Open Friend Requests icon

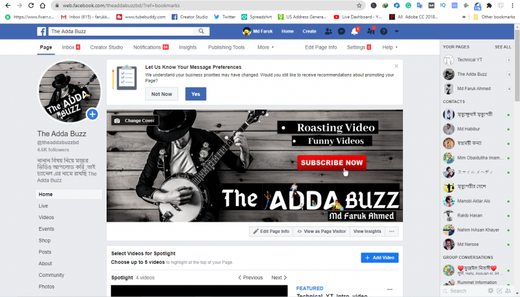[328, 31]
